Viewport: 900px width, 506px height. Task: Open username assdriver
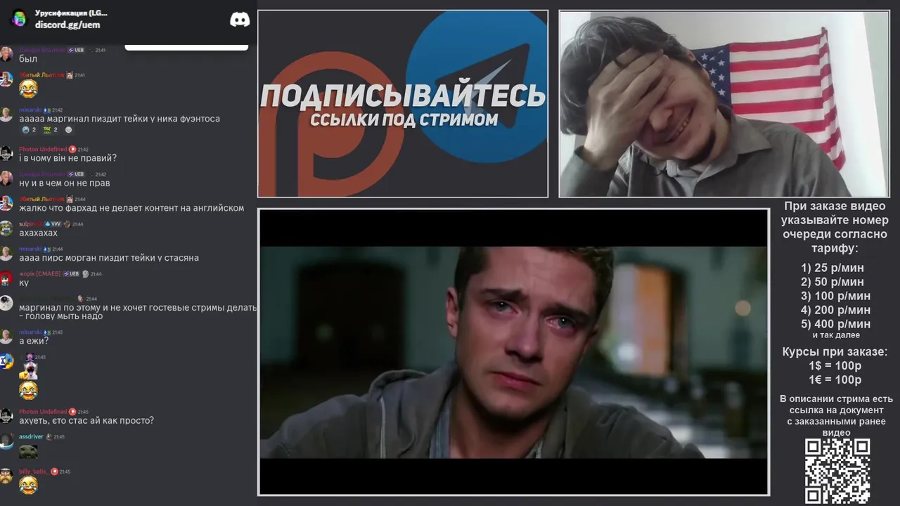tap(31, 436)
